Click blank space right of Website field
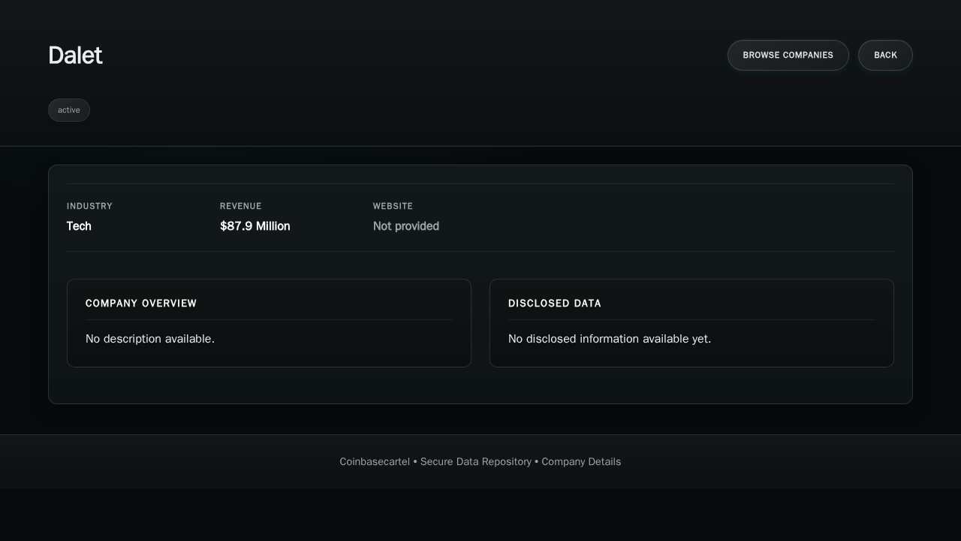Screen dimensions: 961x541 tap(676, 218)
